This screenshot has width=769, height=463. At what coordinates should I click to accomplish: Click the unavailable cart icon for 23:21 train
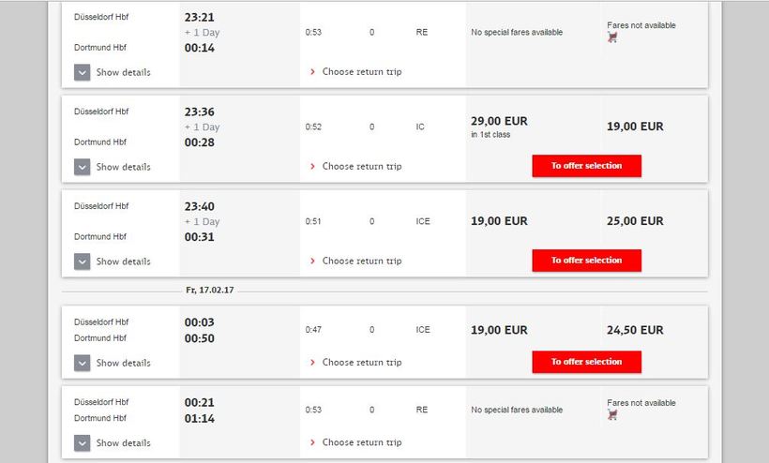pyautogui.click(x=612, y=38)
